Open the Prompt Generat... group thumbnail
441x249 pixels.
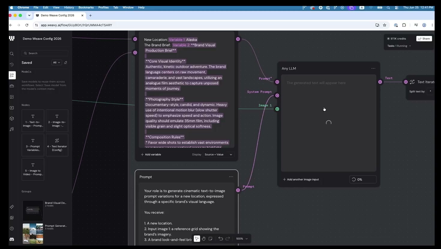[x=33, y=233]
